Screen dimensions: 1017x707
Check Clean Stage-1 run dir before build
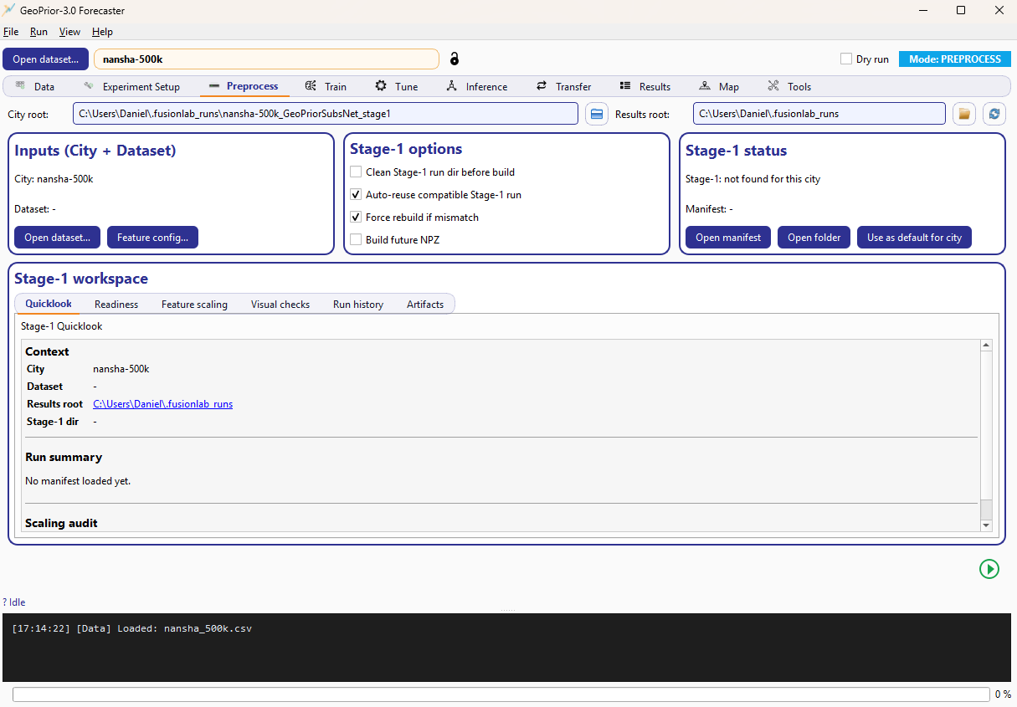click(356, 172)
